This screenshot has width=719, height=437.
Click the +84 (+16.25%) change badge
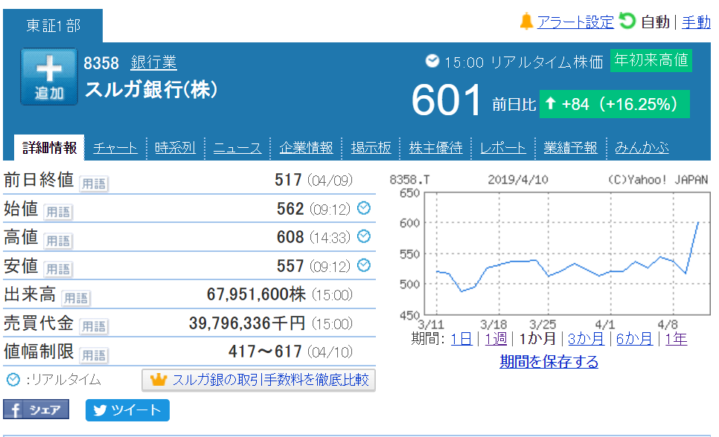point(615,104)
